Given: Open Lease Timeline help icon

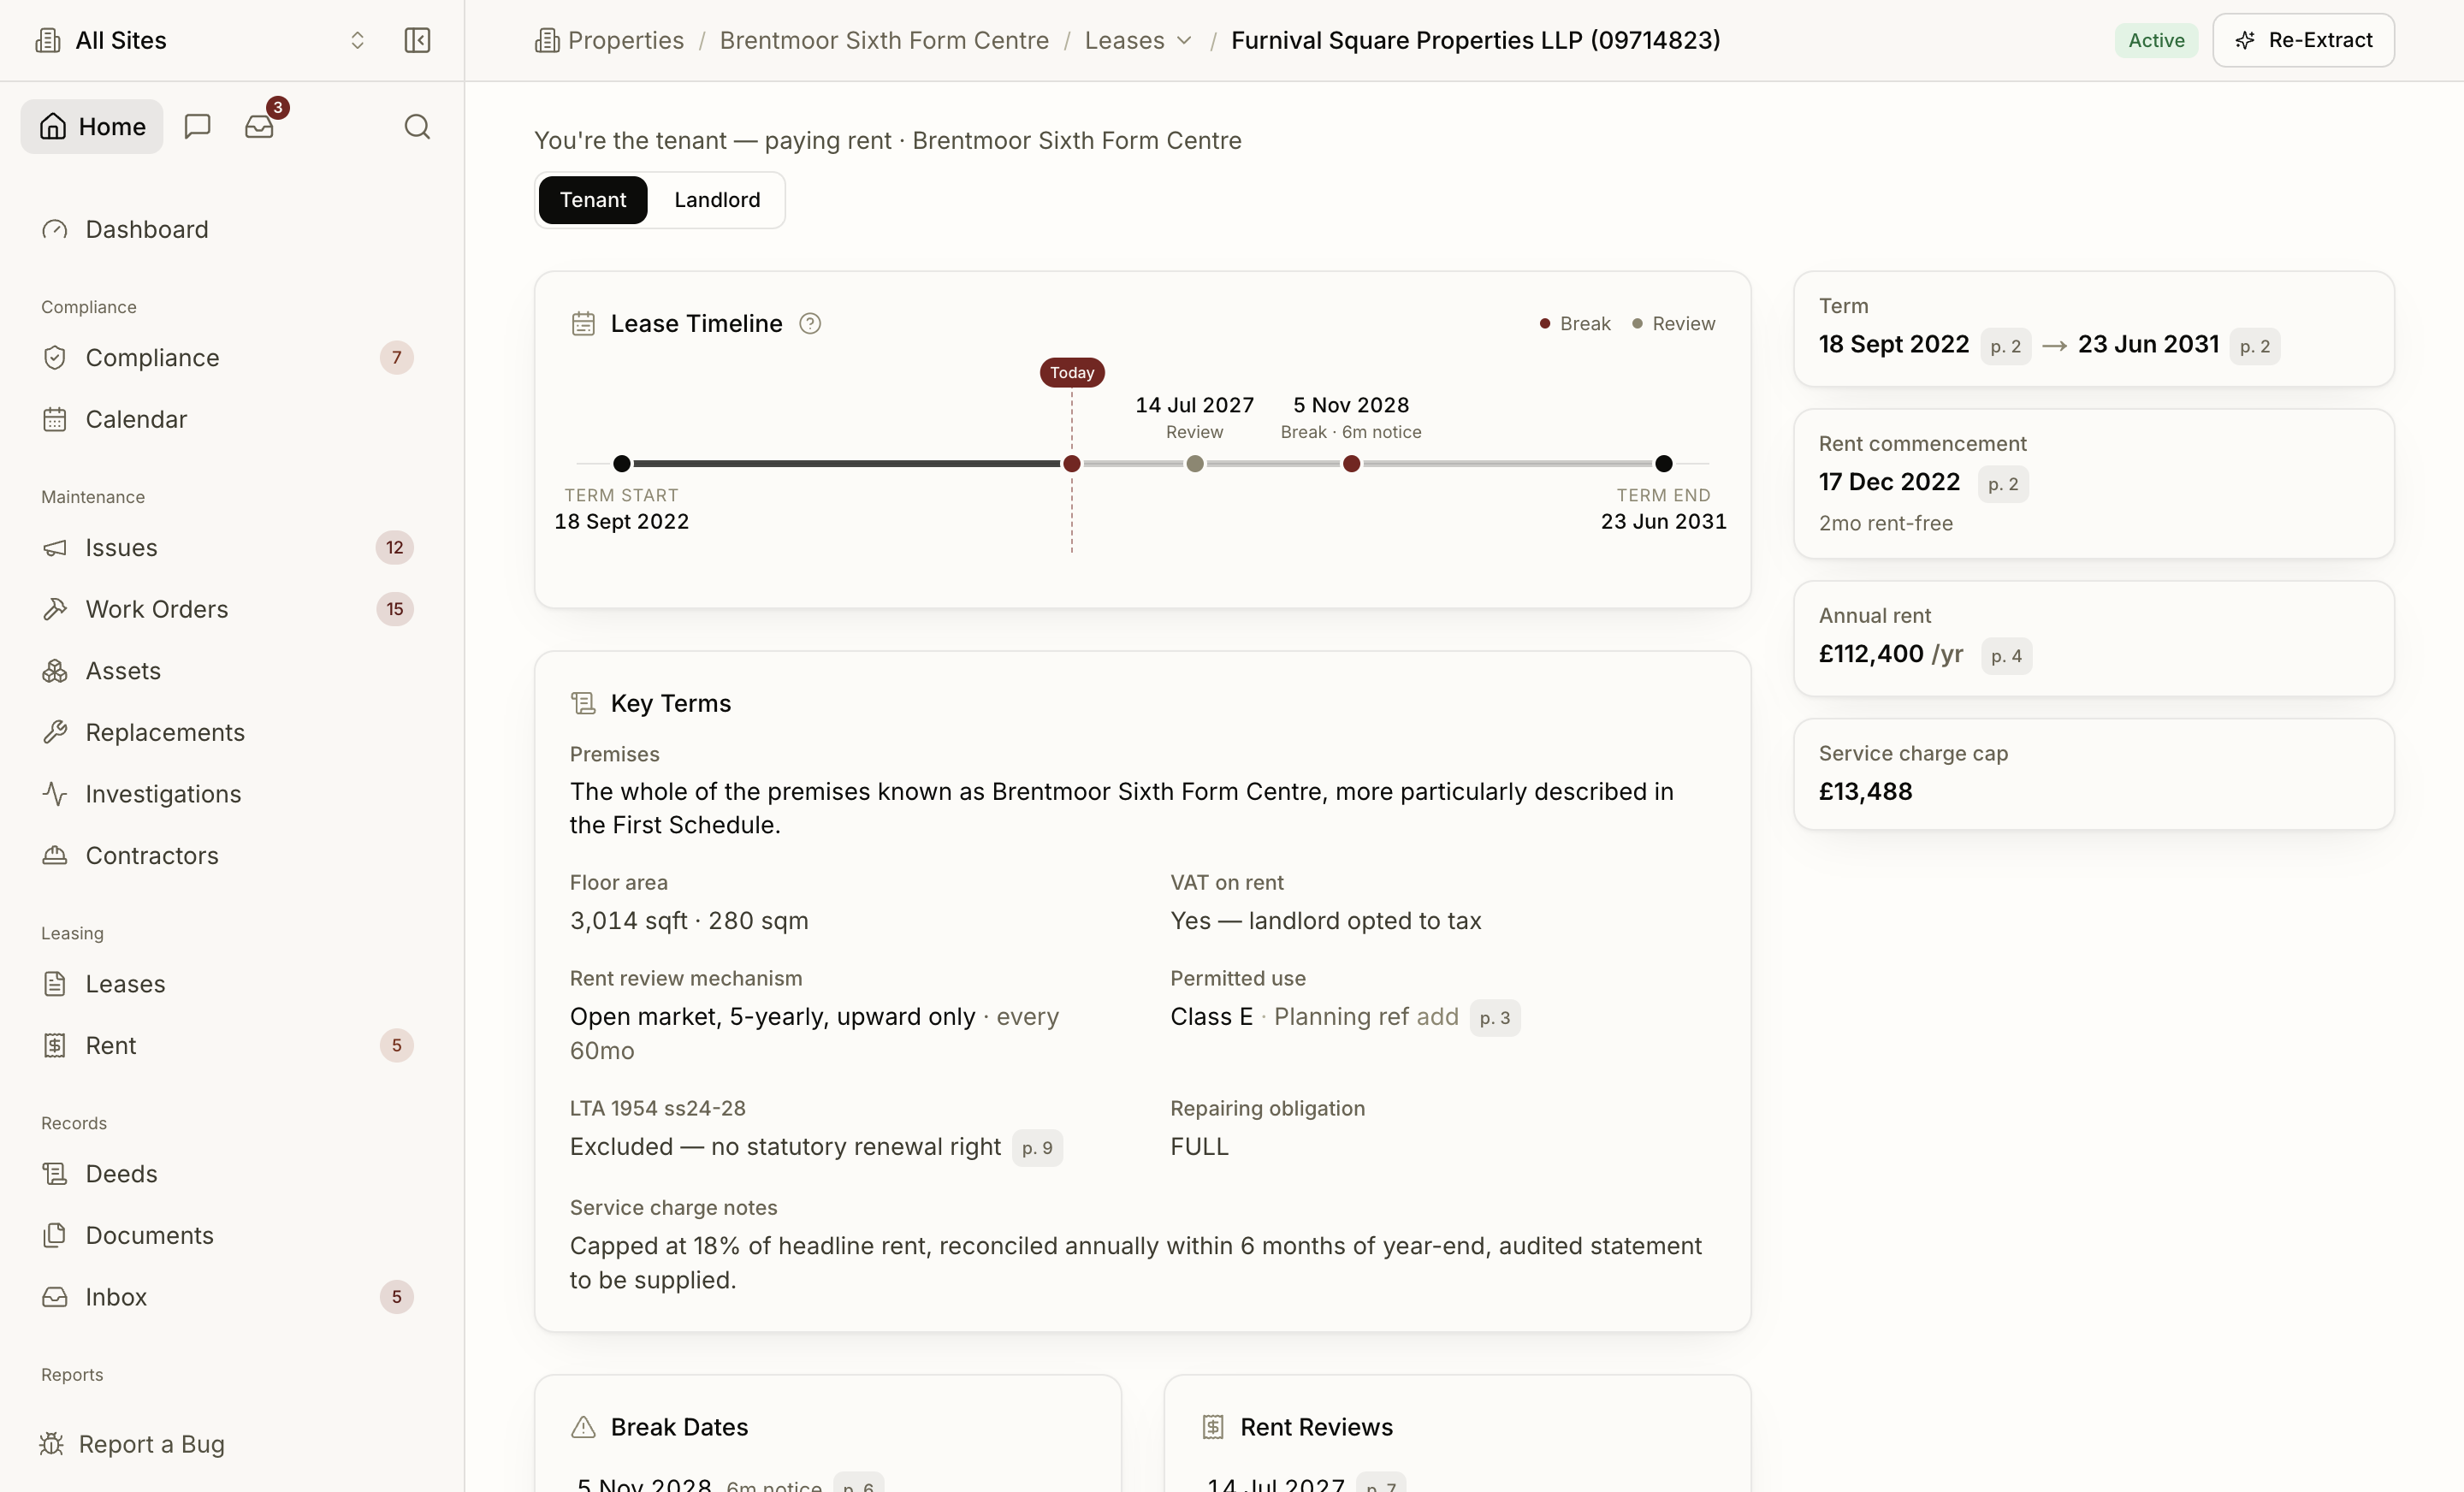Looking at the screenshot, I should pos(810,323).
